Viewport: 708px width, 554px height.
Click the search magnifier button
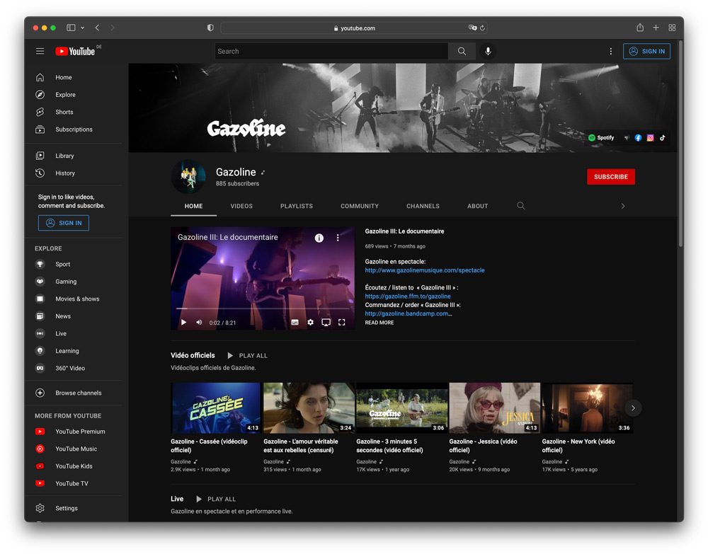point(462,51)
